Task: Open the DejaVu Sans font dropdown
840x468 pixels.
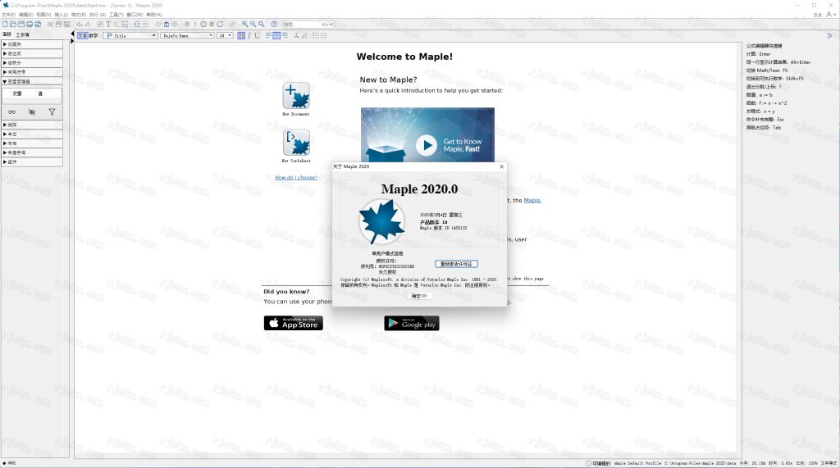Action: tap(186, 35)
